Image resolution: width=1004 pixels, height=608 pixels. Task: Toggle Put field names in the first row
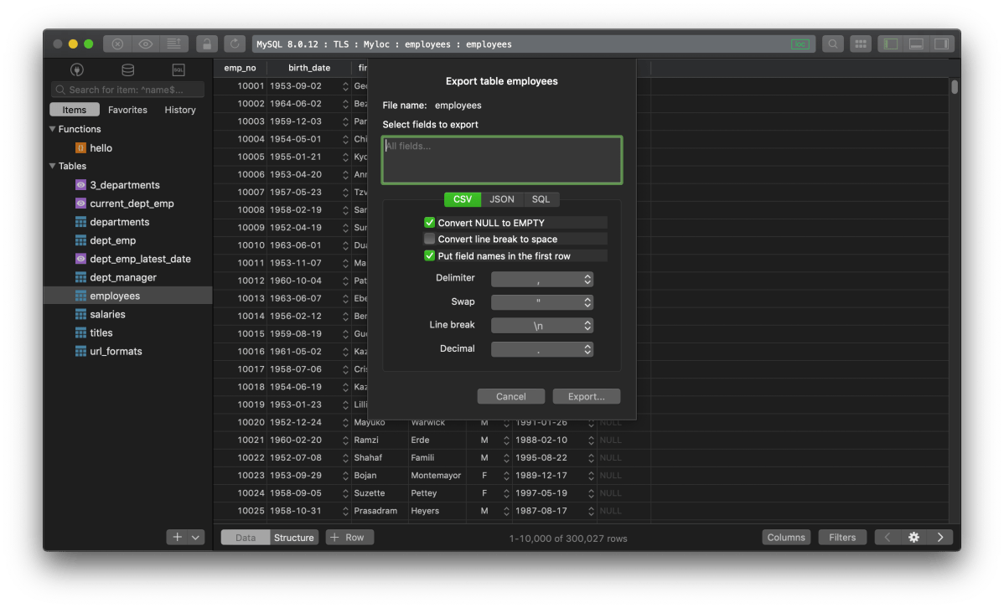coord(430,255)
